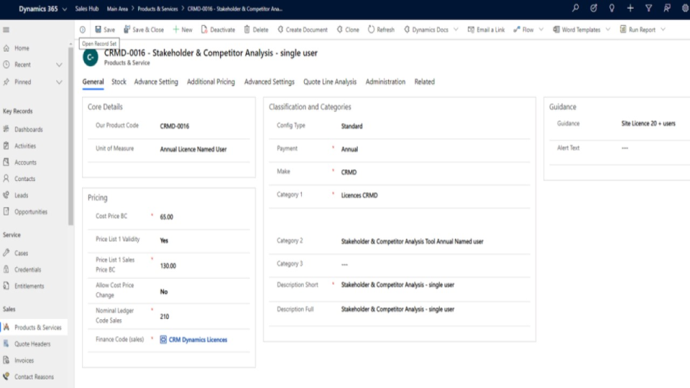Switch to the Stock tab

pos(119,82)
